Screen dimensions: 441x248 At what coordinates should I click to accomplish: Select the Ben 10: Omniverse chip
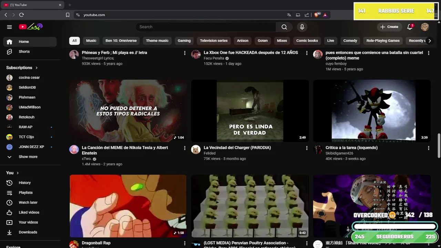(x=121, y=41)
